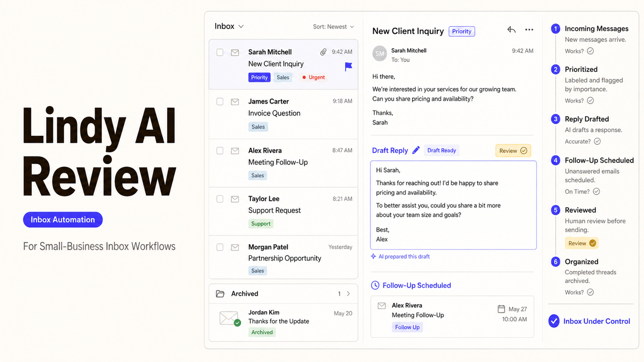The width and height of the screenshot is (644, 362).
Task: Click the envelope icon beside Alex Rivera in inbox
Action: 235,151
